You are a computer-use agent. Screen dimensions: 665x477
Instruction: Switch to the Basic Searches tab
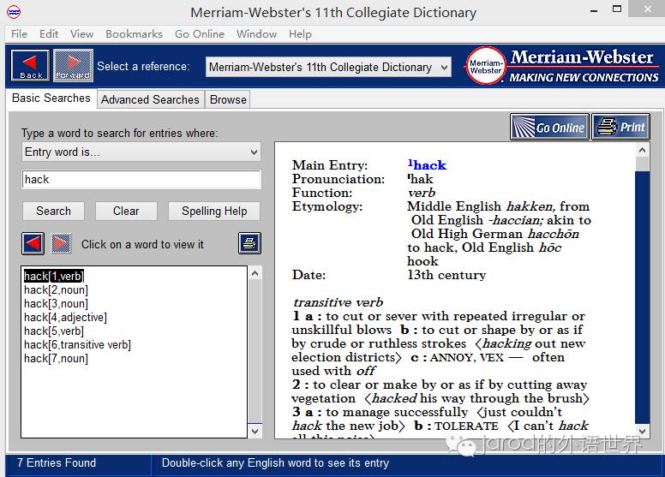click(51, 98)
